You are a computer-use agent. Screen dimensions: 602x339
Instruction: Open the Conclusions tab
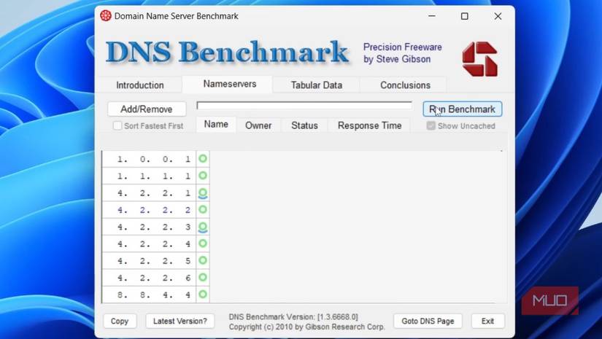click(x=405, y=85)
